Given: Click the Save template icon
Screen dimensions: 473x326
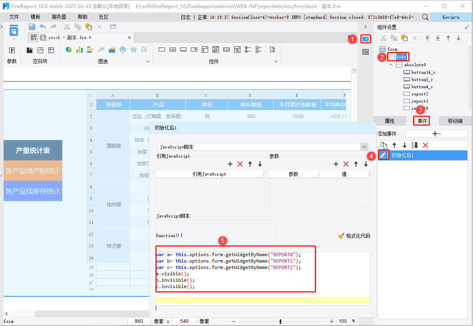Looking at the screenshot, I should (x=32, y=27).
